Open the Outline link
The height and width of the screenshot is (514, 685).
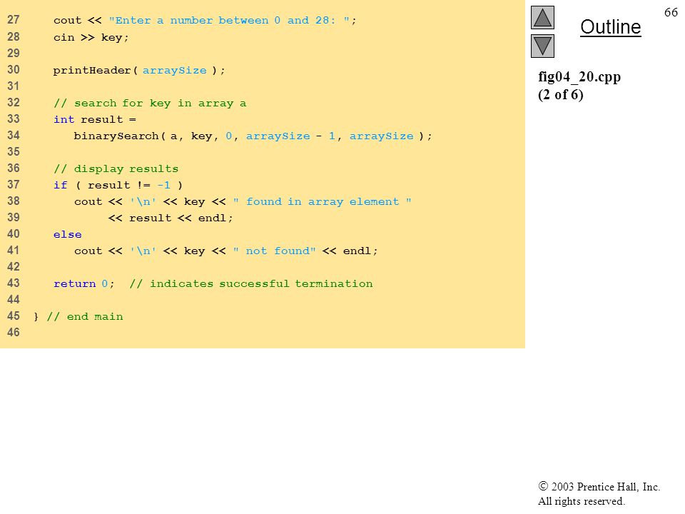tap(610, 27)
